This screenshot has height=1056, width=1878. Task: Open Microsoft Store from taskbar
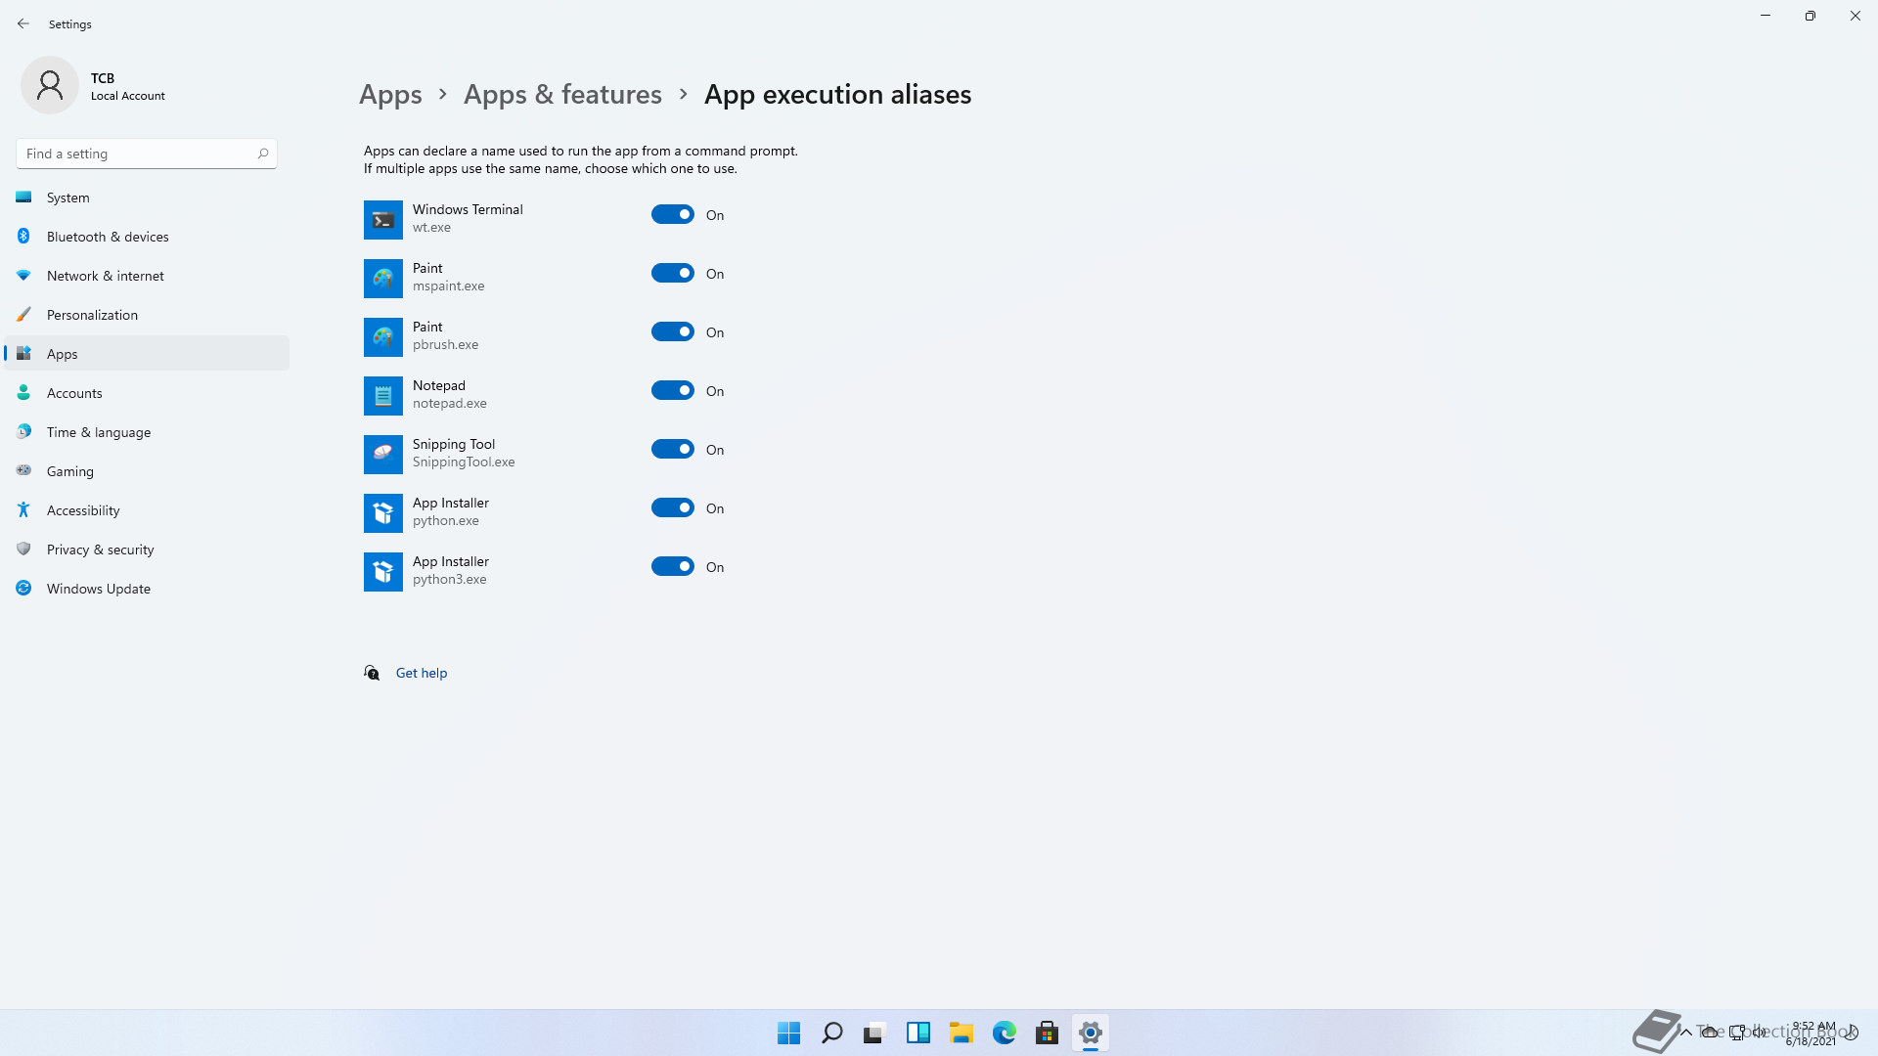pyautogui.click(x=1048, y=1033)
